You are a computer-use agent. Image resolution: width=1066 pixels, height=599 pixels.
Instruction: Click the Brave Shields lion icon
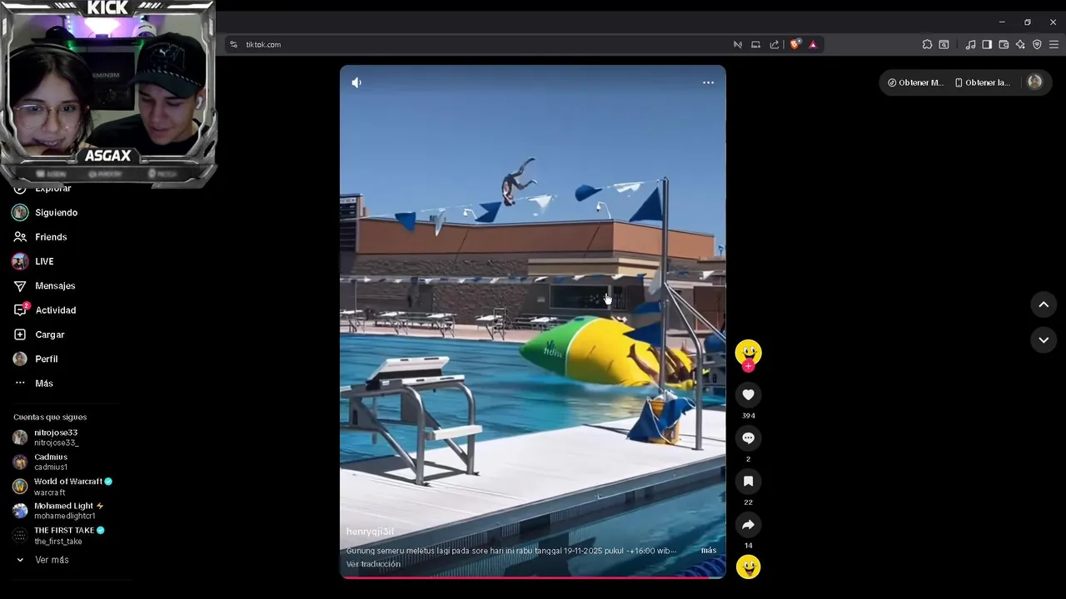795,44
